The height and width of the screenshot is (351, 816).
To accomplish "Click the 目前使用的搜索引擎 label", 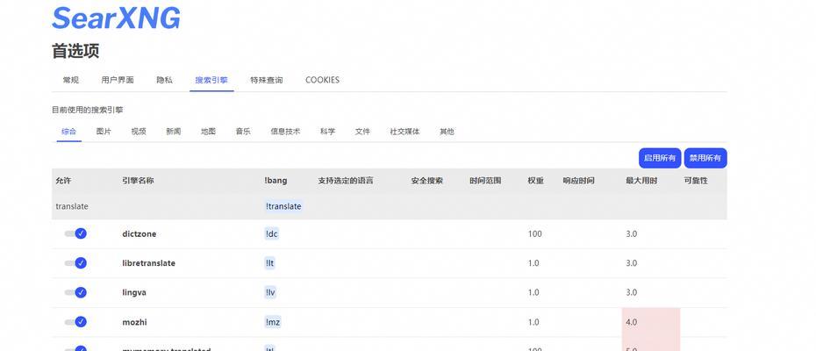I will click(88, 110).
